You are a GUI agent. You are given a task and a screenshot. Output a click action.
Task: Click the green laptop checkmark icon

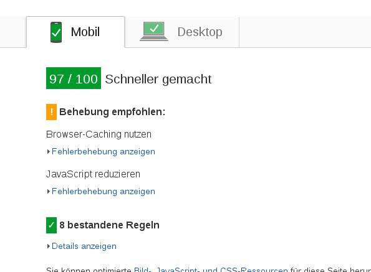click(154, 31)
